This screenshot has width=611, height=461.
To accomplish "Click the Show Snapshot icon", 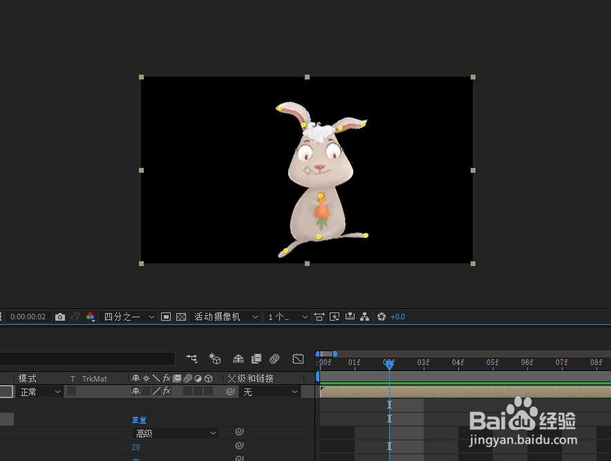I will click(75, 317).
